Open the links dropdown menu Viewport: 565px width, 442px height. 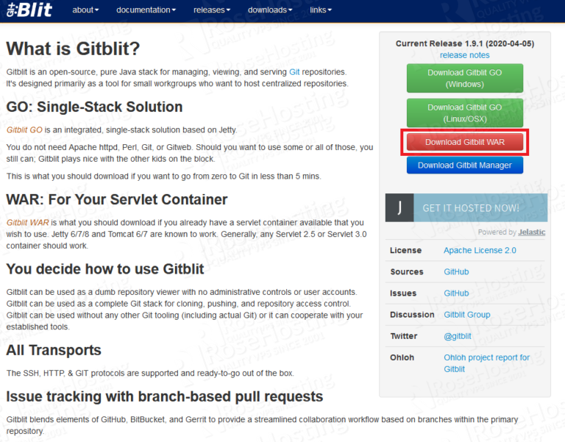pyautogui.click(x=321, y=10)
